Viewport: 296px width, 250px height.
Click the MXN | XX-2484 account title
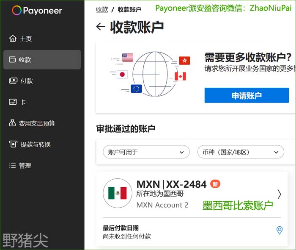click(x=171, y=184)
